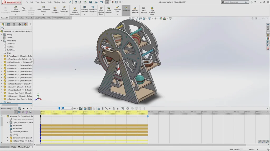Open the Motion Analysis study type dropdown
Screen dimensions: 270x151
(x=8, y=108)
